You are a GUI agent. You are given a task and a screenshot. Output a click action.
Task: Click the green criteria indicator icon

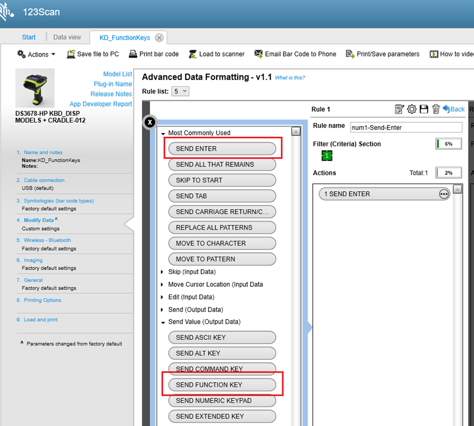[x=326, y=155]
